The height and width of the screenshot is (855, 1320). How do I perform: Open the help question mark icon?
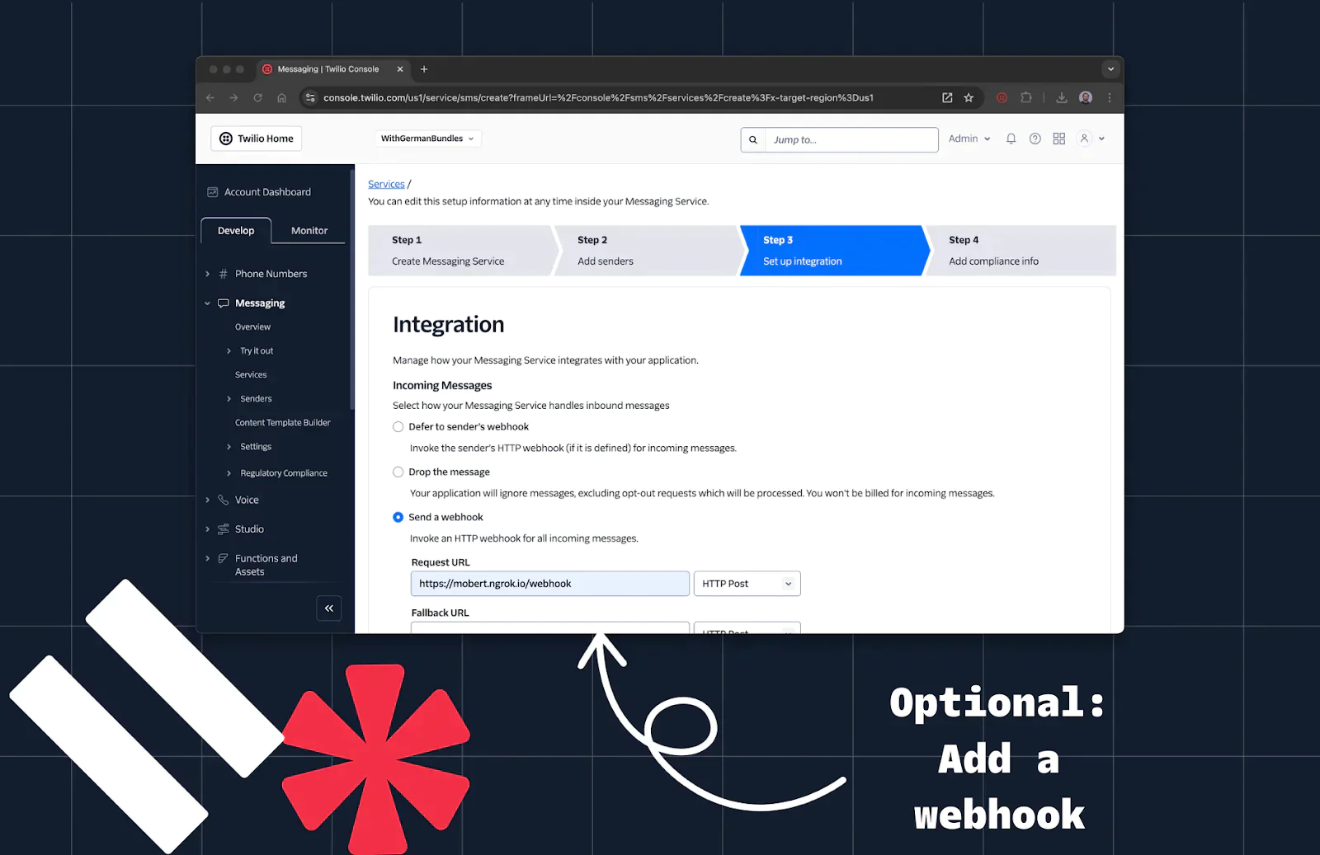pos(1035,139)
